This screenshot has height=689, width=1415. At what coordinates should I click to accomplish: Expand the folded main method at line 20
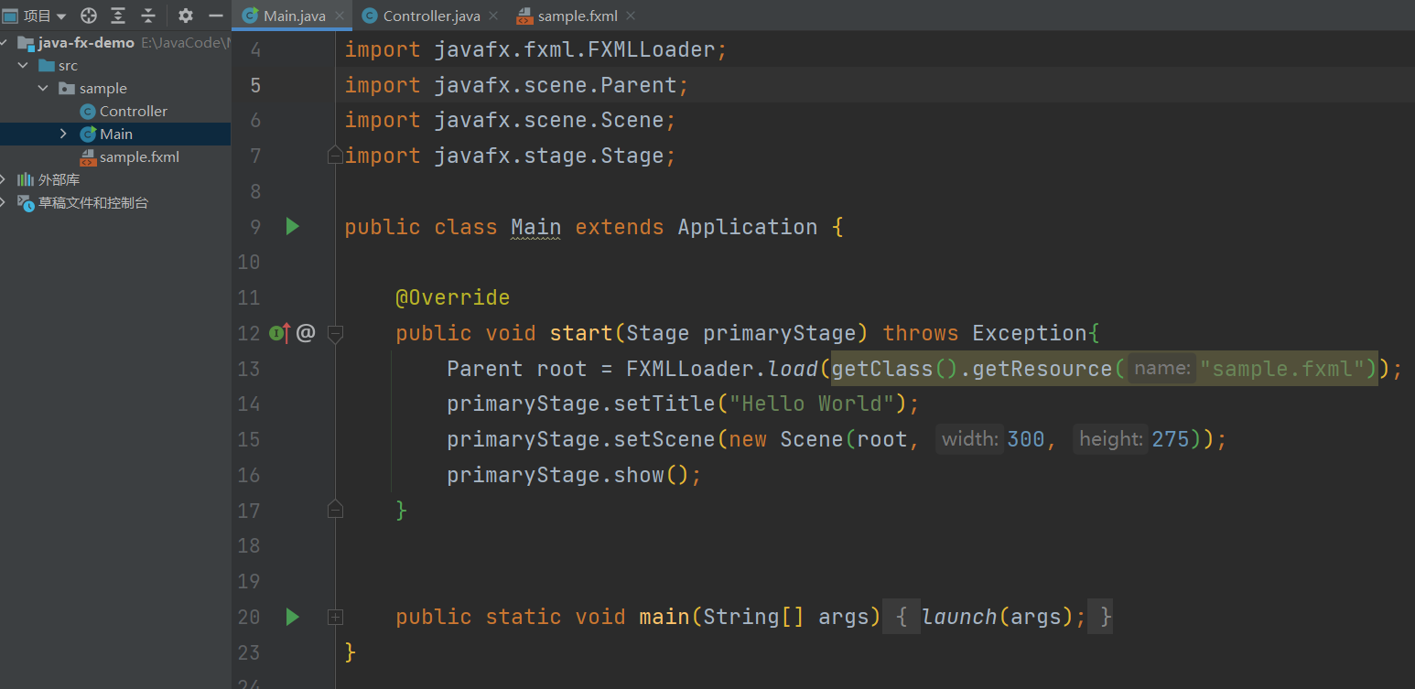[335, 618]
